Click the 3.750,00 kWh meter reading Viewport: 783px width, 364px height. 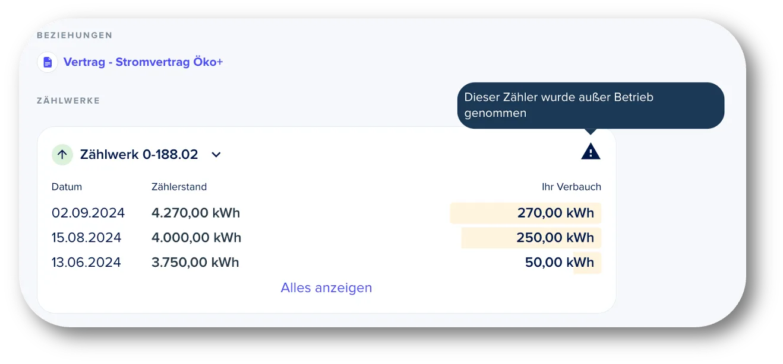tap(195, 263)
